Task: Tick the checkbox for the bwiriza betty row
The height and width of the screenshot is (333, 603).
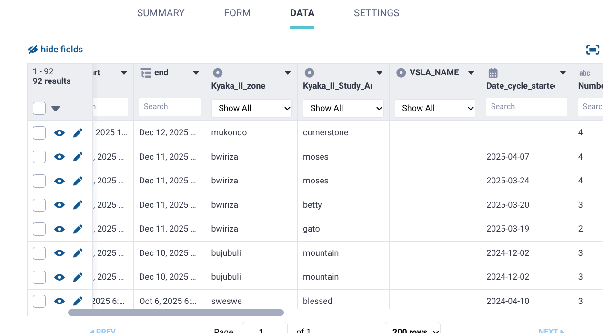Action: pyautogui.click(x=40, y=205)
